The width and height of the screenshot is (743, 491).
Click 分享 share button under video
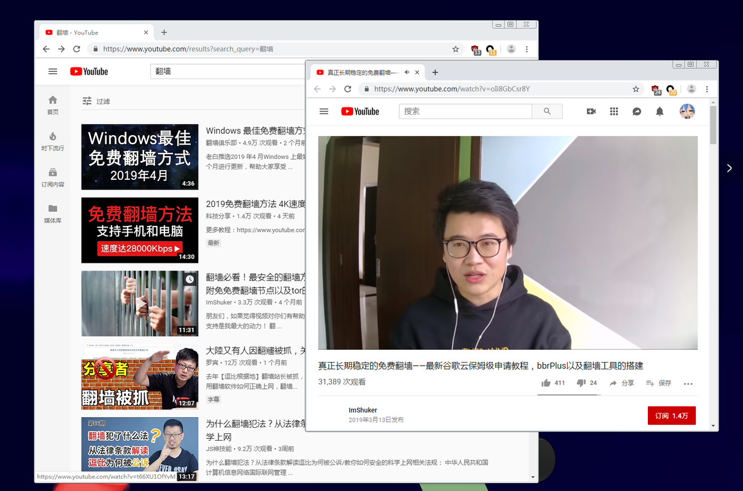click(x=622, y=383)
